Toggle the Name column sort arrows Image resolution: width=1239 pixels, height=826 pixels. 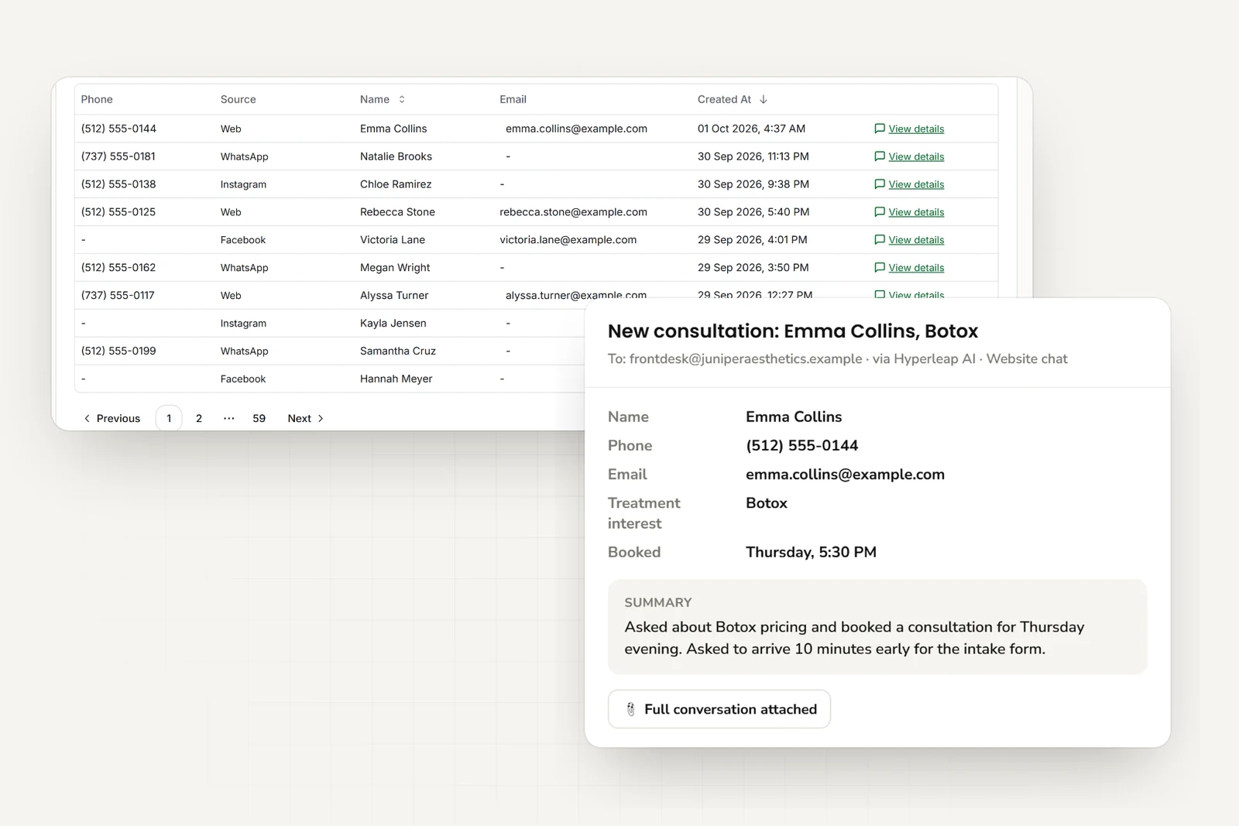402,99
